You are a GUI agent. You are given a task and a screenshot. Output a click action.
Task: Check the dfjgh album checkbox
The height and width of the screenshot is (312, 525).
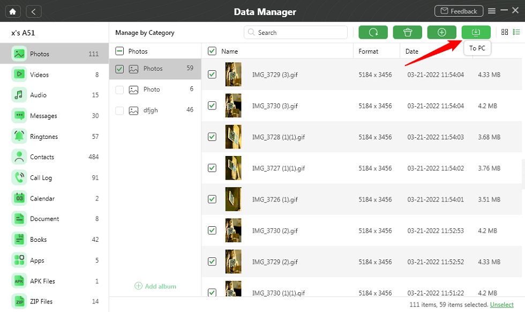tap(119, 110)
